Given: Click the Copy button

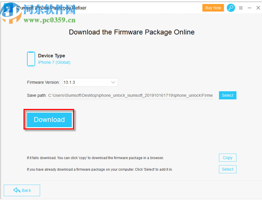Looking at the screenshot, I should point(228,158).
